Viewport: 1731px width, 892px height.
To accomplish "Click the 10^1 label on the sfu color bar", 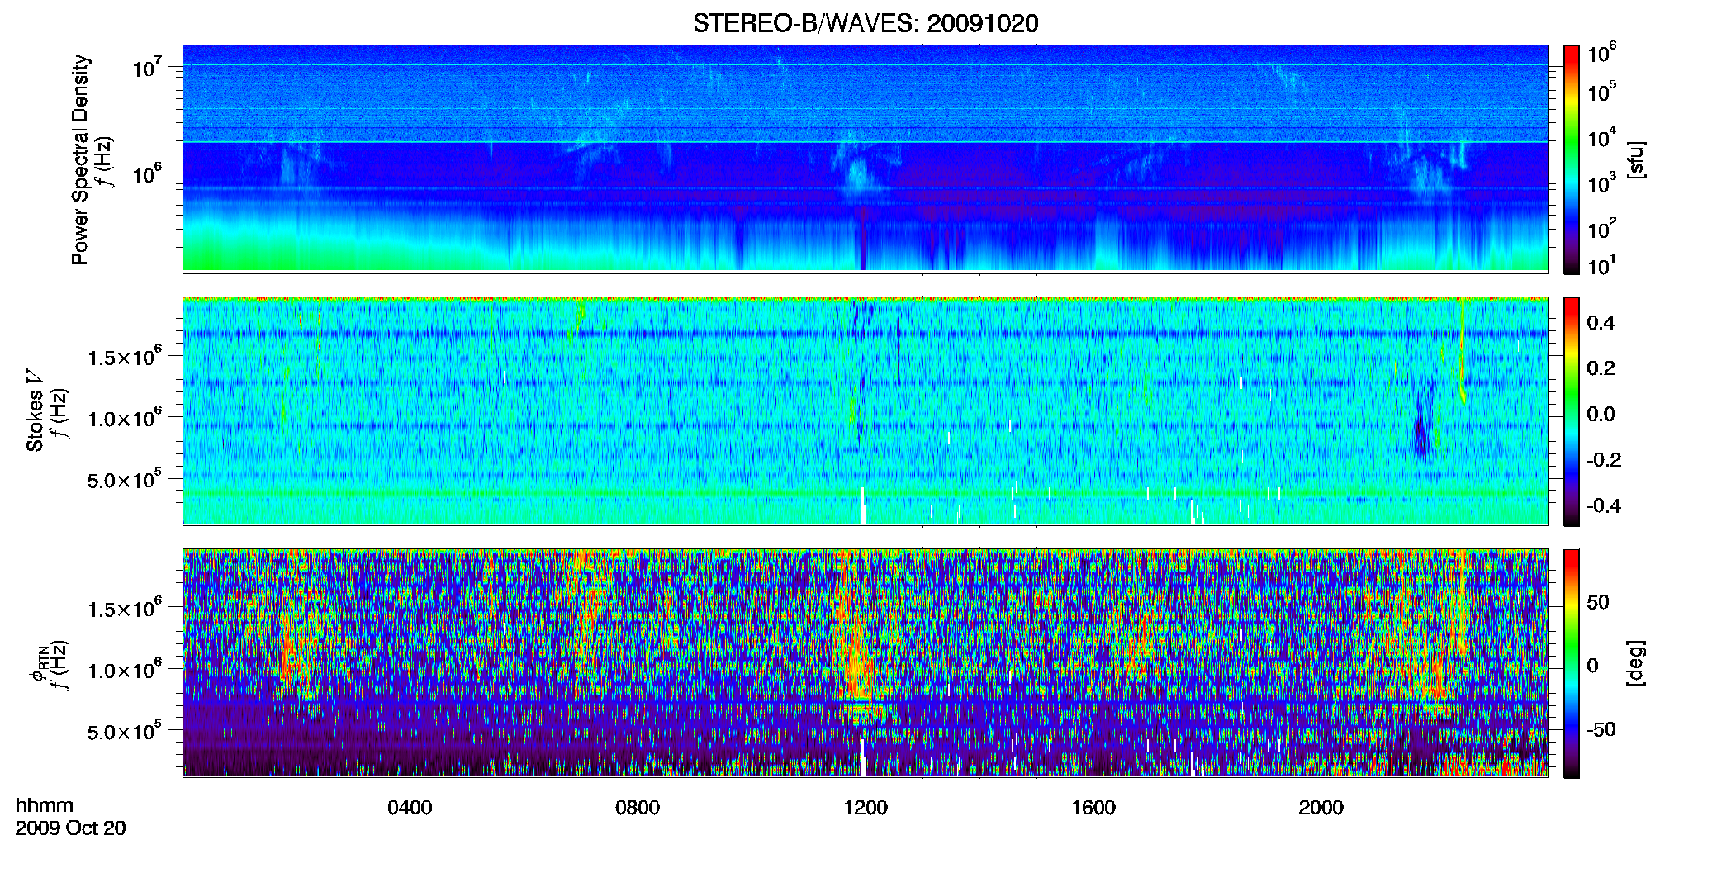I will 1602,266.
